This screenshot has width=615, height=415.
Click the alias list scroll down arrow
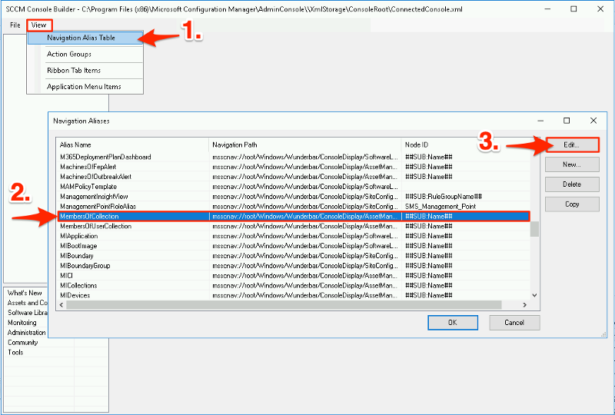[x=534, y=295]
